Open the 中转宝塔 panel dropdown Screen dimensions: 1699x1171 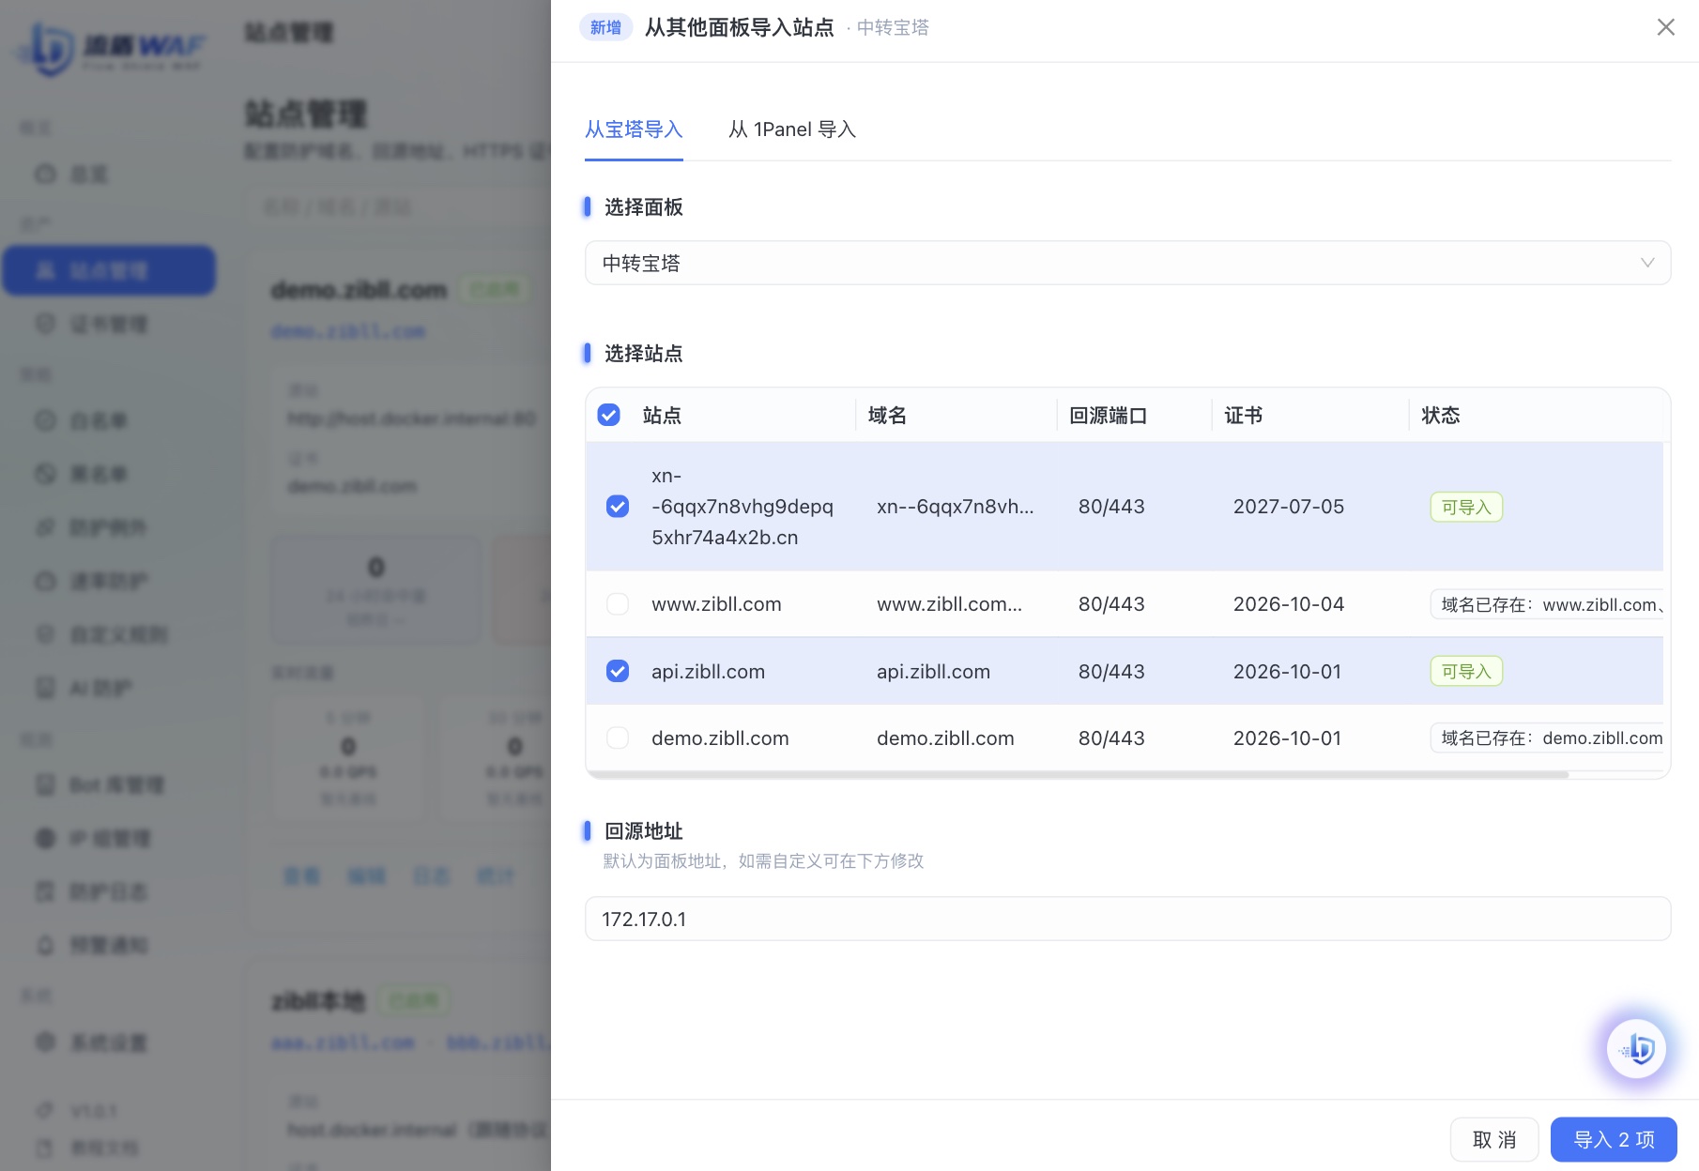click(x=1127, y=263)
